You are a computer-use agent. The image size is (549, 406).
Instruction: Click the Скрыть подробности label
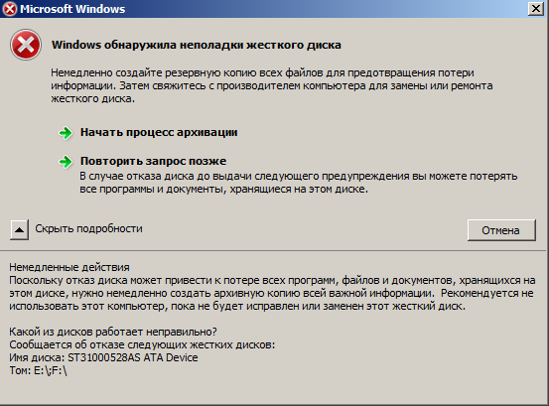click(88, 228)
